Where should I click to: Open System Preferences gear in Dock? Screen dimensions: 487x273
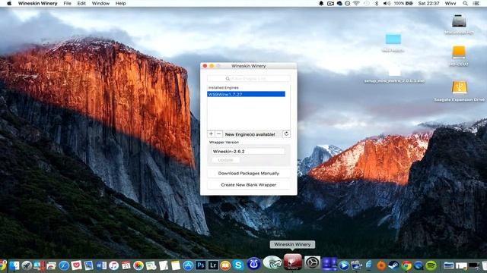click(312, 263)
